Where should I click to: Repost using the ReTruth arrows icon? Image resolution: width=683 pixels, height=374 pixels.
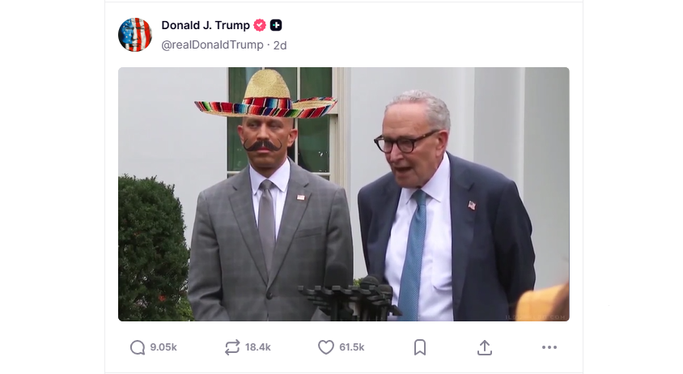(232, 347)
